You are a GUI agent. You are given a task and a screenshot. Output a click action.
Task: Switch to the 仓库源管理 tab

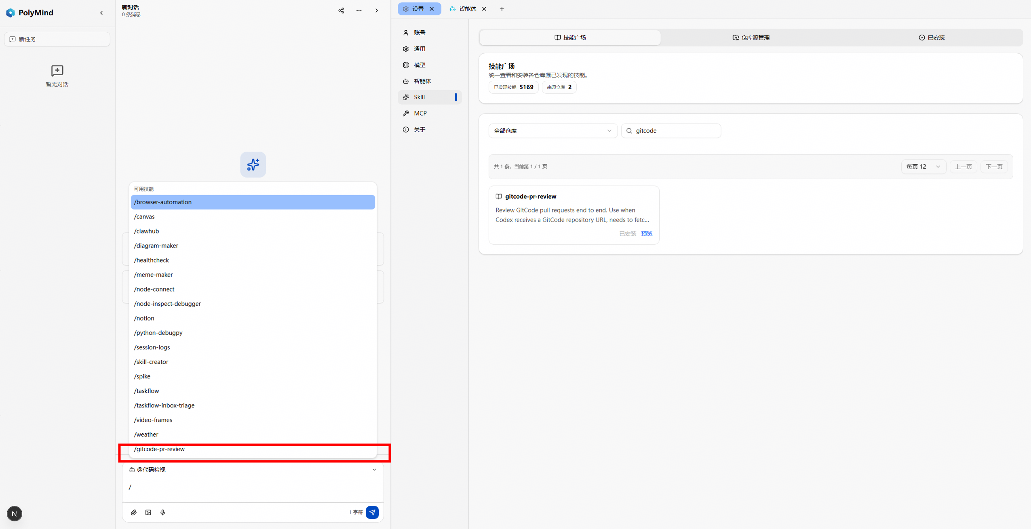751,38
